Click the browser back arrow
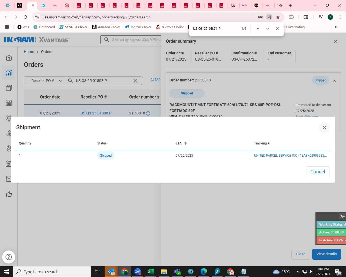The height and width of the screenshot is (277, 346). 6,17
